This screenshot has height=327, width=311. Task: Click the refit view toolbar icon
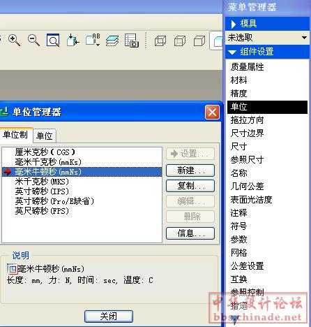(x=53, y=41)
